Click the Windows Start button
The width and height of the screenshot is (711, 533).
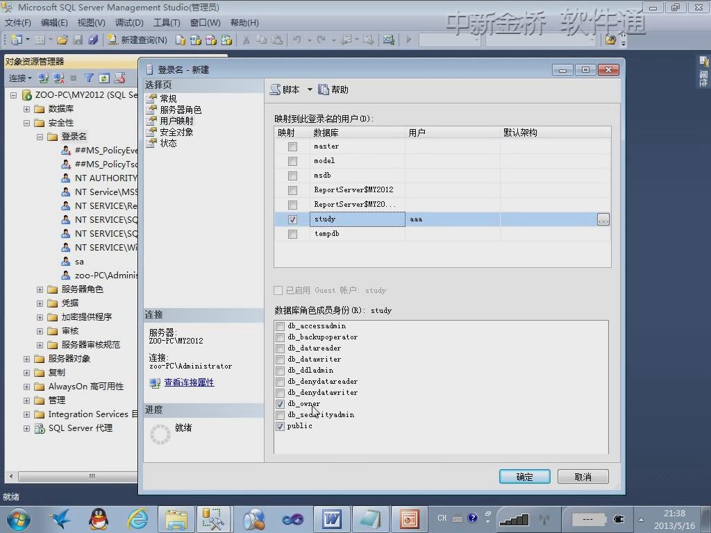point(18,519)
